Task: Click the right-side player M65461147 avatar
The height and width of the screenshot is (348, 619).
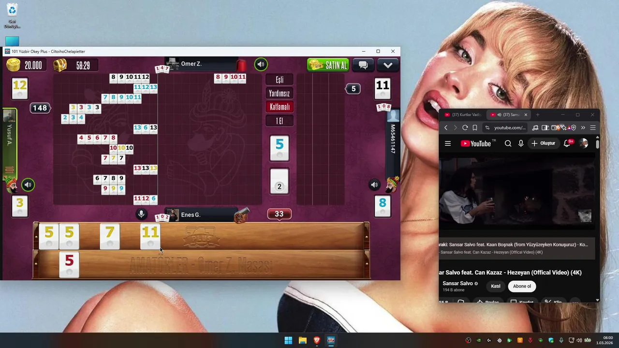Action: (393, 116)
